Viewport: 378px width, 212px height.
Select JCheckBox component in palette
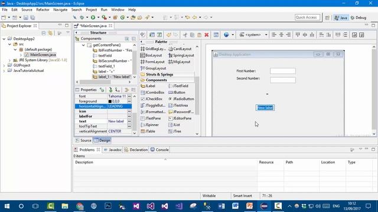coord(152,99)
